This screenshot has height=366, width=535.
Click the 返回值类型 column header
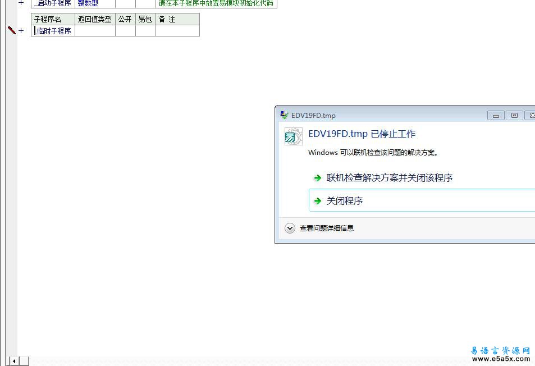tap(95, 19)
